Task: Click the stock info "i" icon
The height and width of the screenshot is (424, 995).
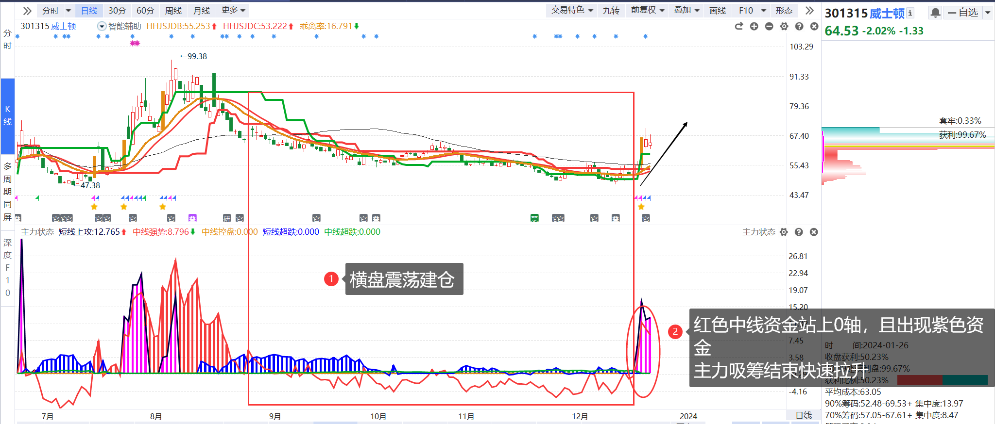Action: point(910,13)
